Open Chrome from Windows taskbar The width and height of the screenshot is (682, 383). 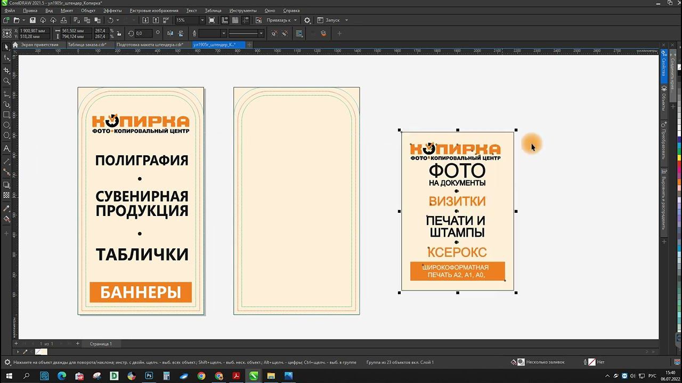click(x=201, y=376)
